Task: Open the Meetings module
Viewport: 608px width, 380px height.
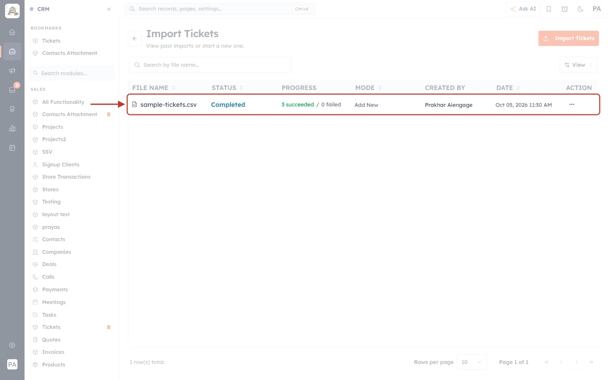Action: 54,302
